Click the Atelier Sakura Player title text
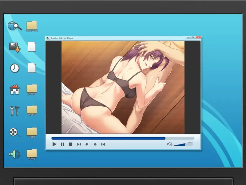The height and width of the screenshot is (185, 246). [x=62, y=38]
